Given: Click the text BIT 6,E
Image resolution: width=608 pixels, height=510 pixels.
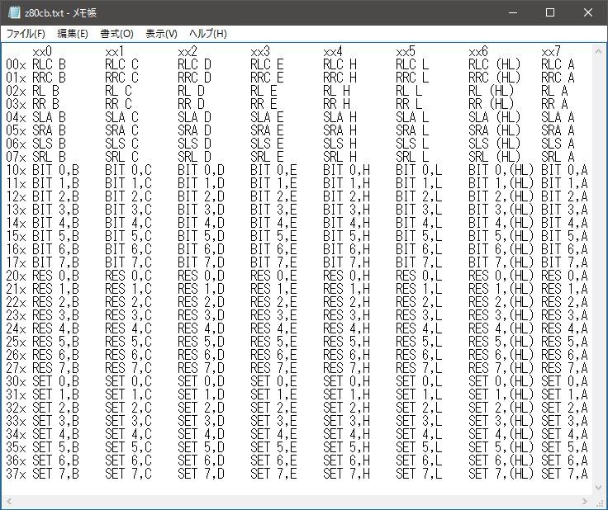Looking at the screenshot, I should pyautogui.click(x=273, y=249).
